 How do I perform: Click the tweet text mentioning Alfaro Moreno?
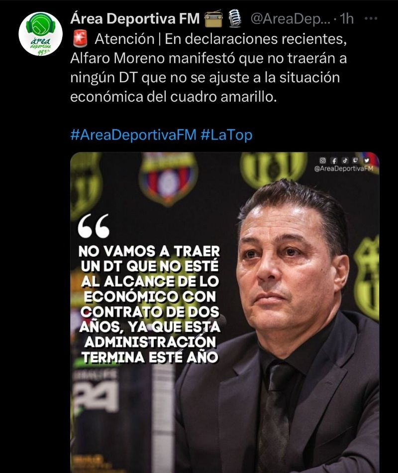coord(208,68)
